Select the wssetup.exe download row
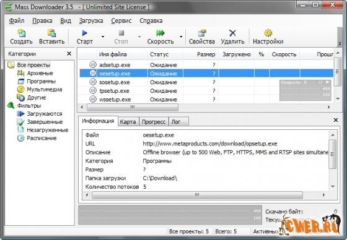 (206, 100)
